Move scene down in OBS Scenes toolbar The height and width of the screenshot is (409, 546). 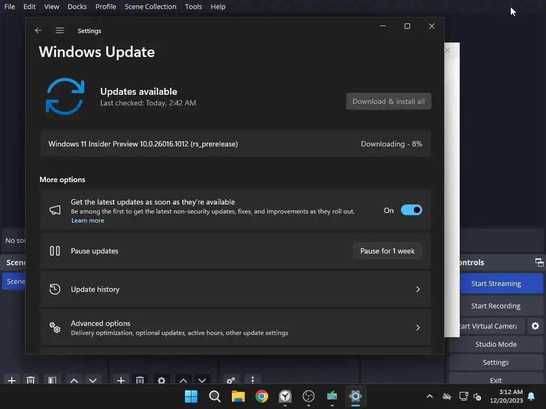93,380
